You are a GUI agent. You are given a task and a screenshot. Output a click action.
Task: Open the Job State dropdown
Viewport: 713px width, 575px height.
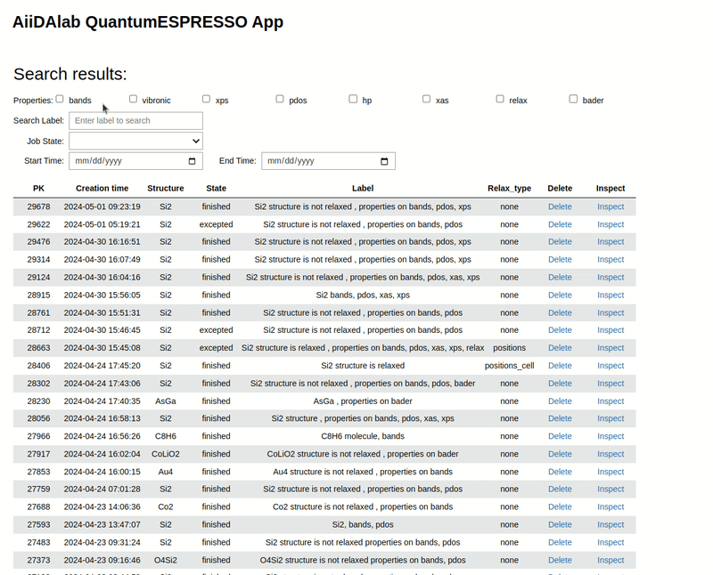coord(136,141)
